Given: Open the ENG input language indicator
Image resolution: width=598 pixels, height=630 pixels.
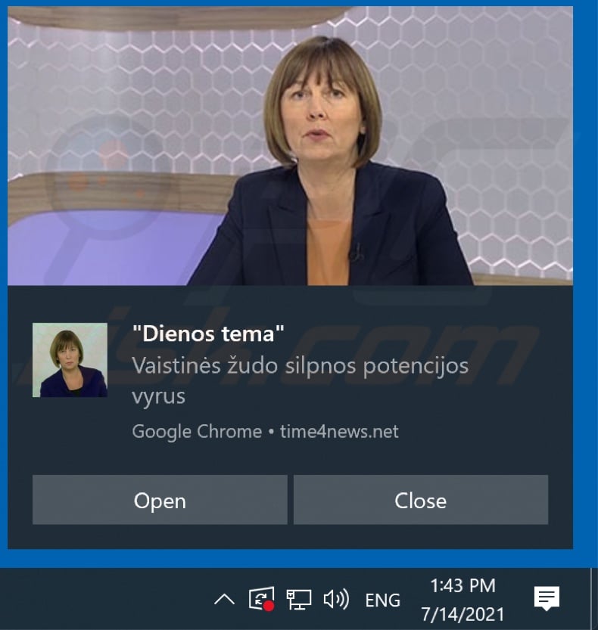Looking at the screenshot, I should coord(382,601).
